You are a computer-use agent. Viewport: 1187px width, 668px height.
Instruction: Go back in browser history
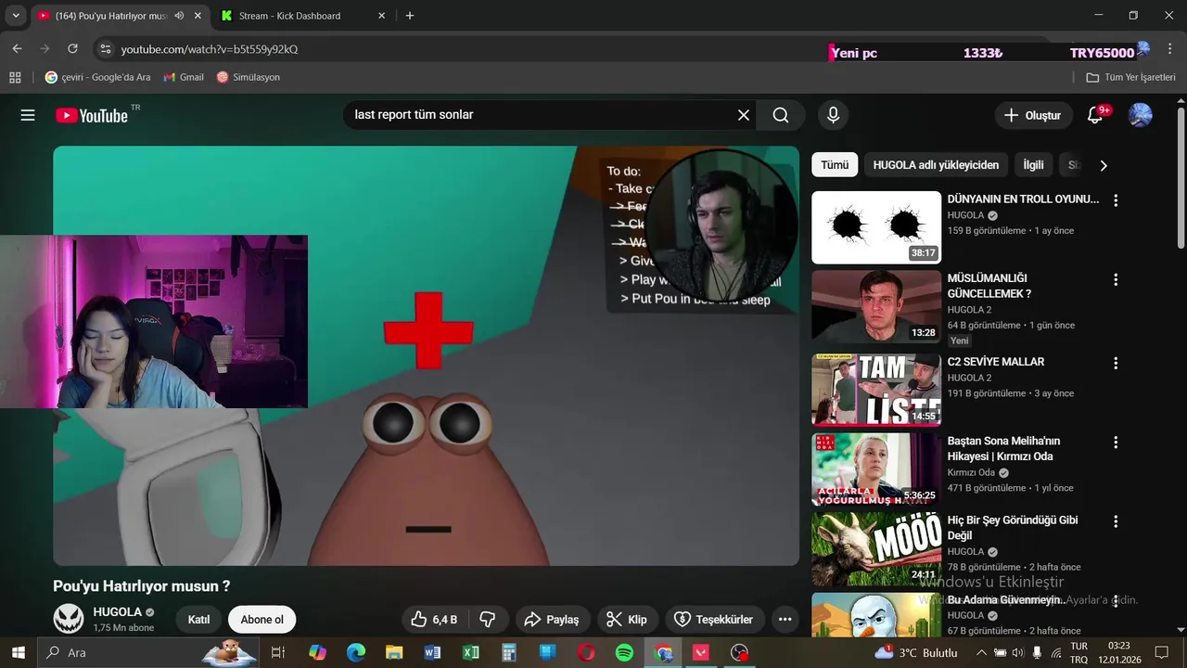pyautogui.click(x=17, y=48)
